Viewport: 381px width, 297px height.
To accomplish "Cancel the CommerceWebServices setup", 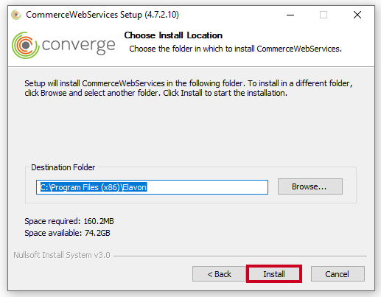I will (x=338, y=274).
